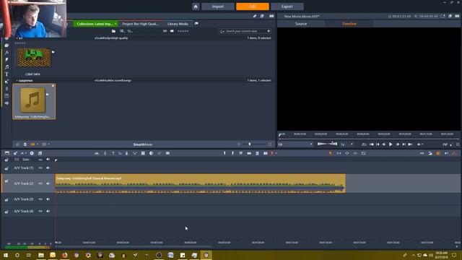The height and width of the screenshot is (260, 462).
Task: Select A/V Track (3) header label
Action: pos(24,199)
